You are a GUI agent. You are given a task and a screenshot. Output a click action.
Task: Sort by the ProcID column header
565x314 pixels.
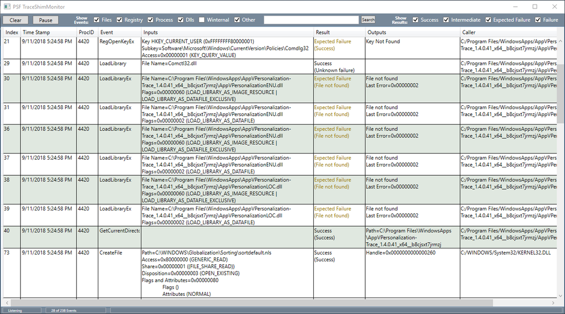click(87, 32)
